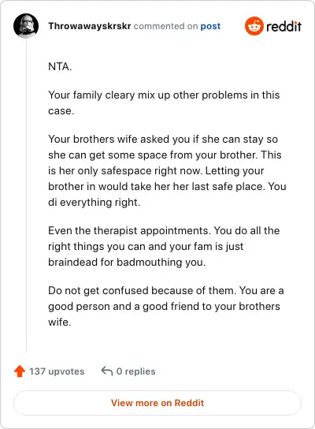Click the "commented on" gray text
Screen dimensions: 315x429
[x=165, y=26]
